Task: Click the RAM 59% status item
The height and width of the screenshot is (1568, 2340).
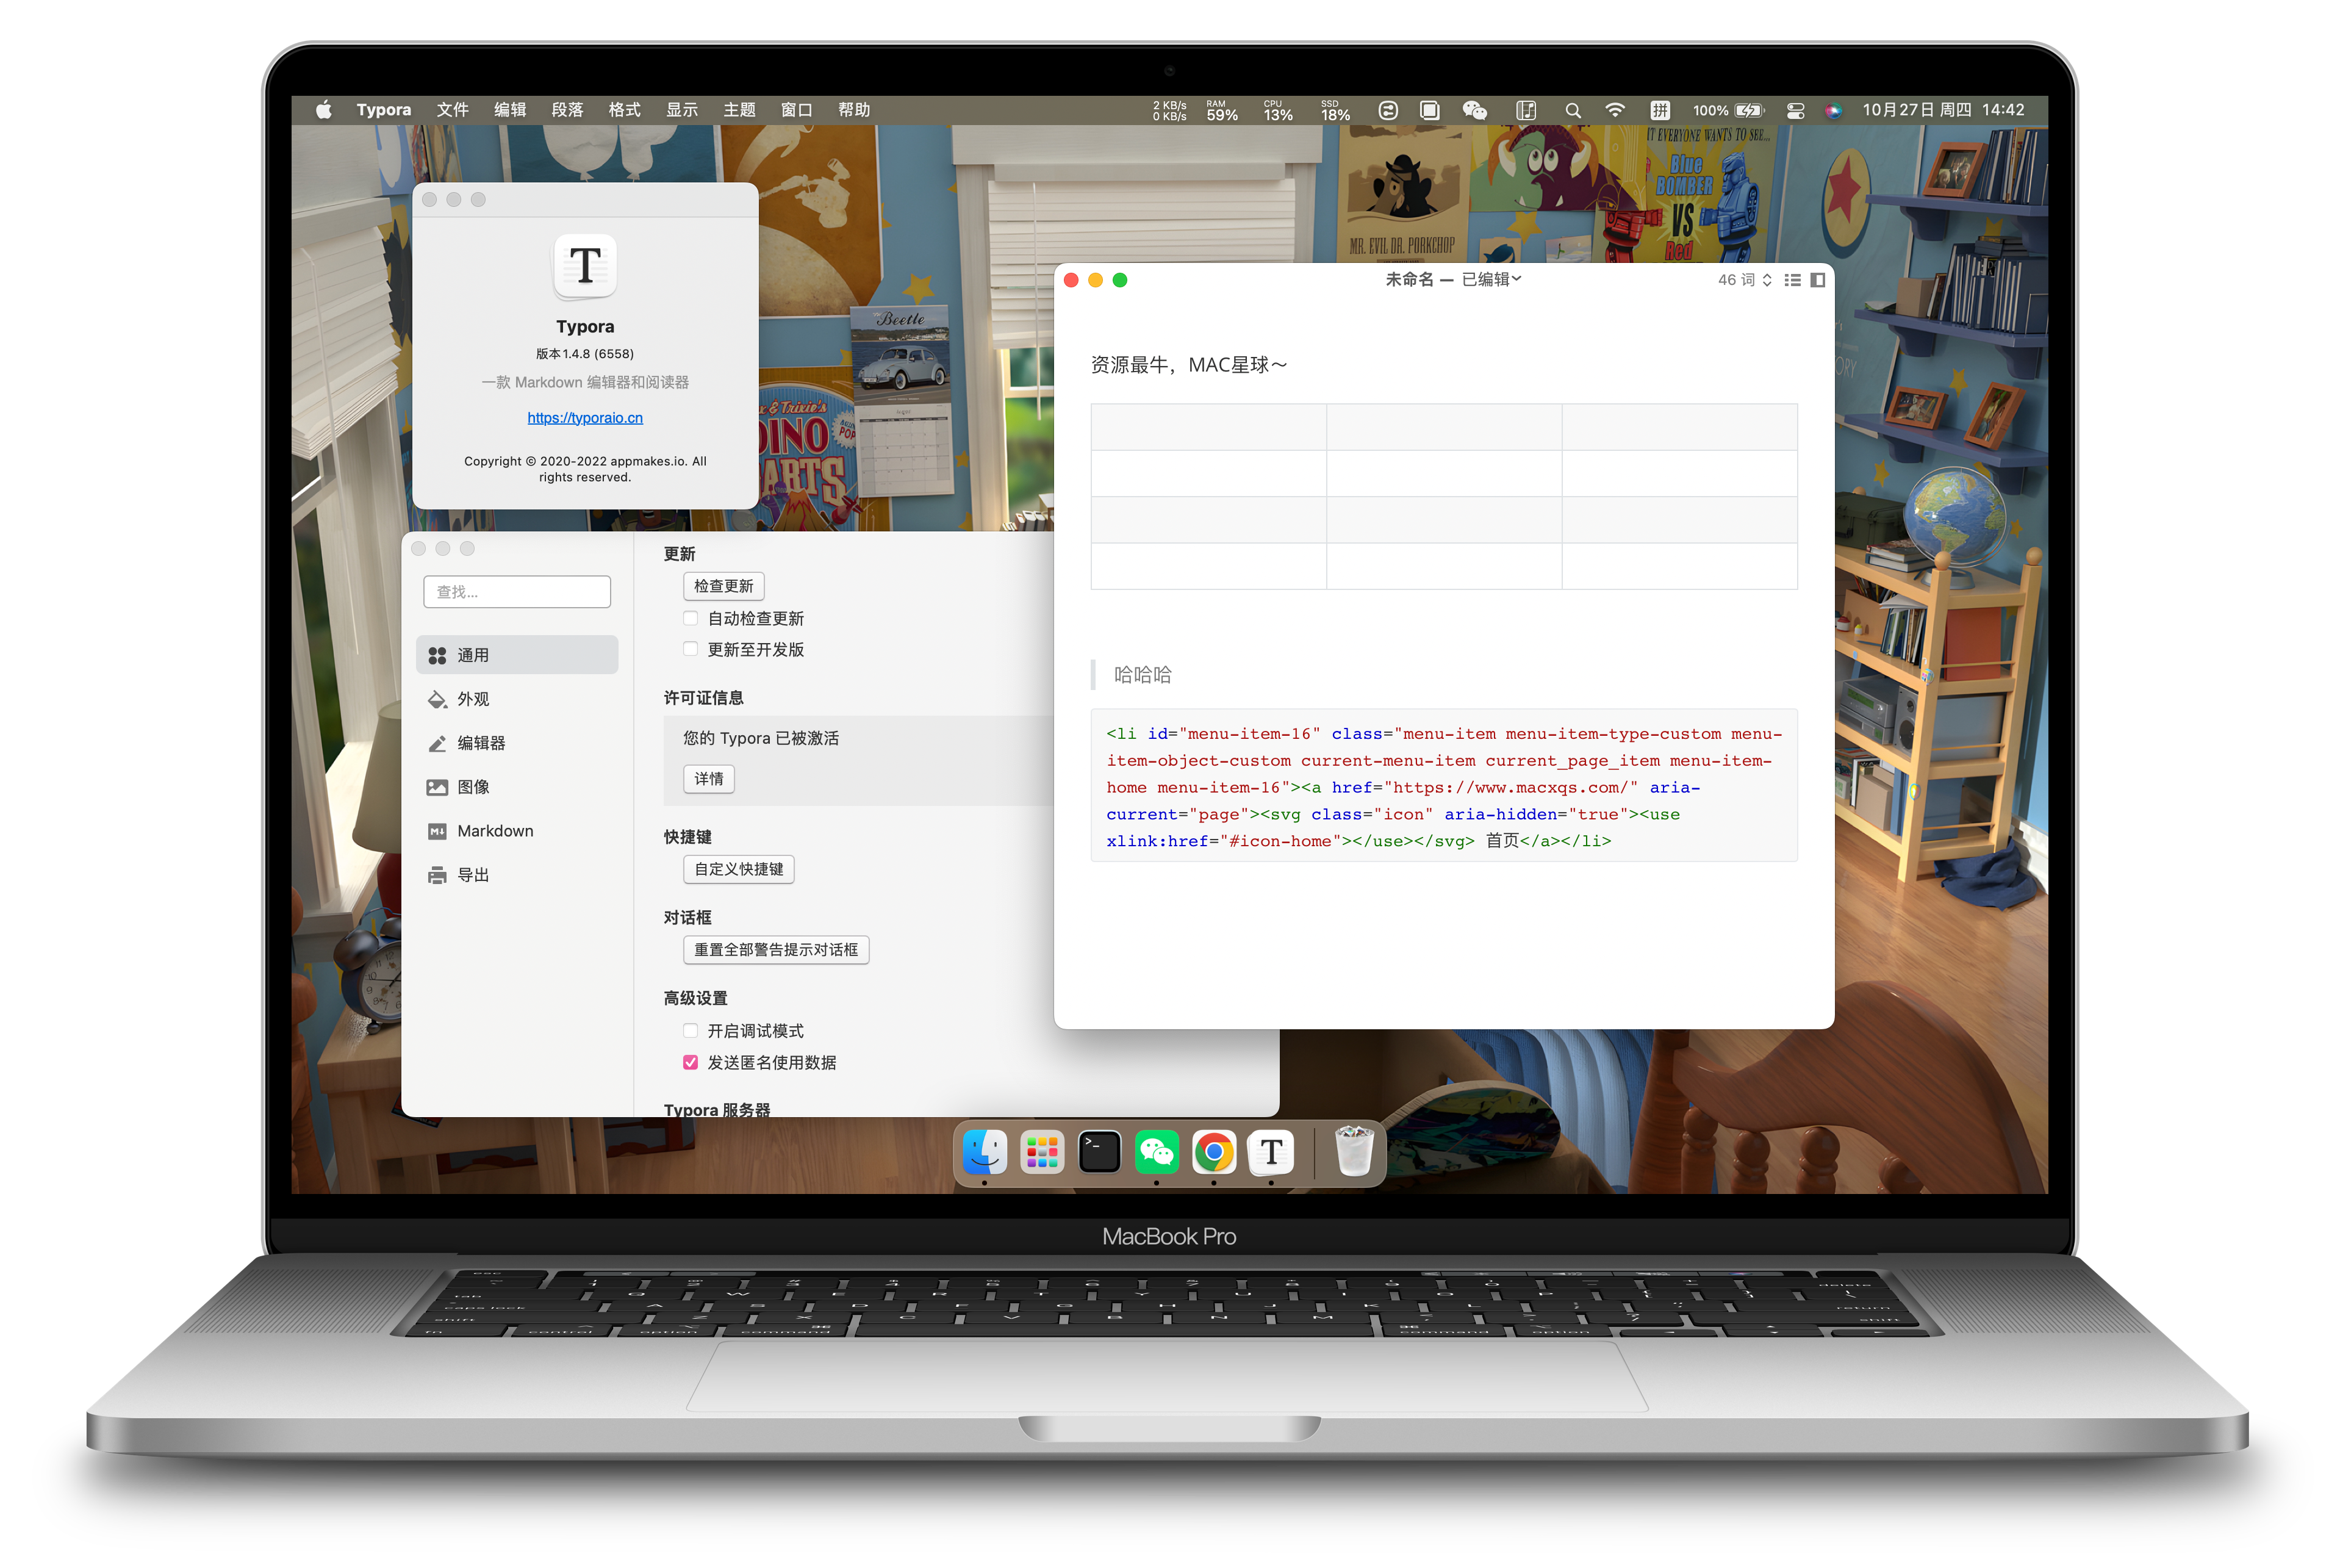Action: [1221, 110]
